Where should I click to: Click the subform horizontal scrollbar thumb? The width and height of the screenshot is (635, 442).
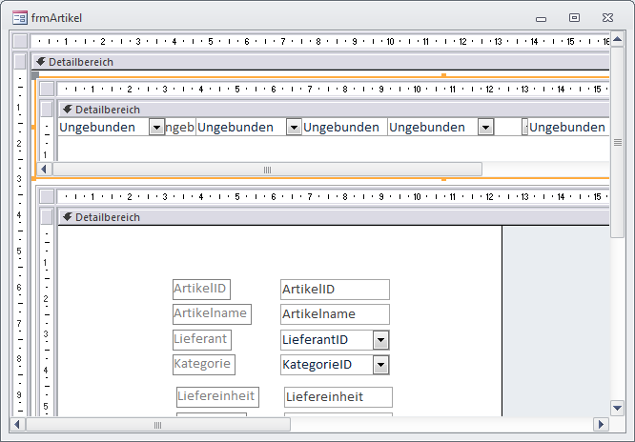[267, 169]
